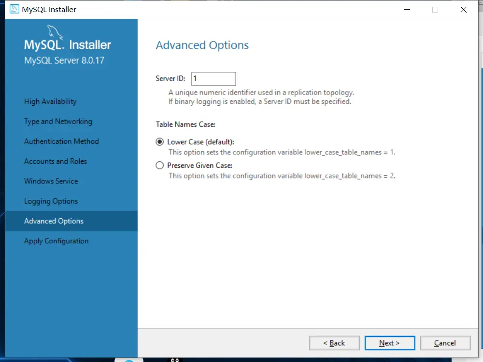The height and width of the screenshot is (362, 483).
Task: Click the Back button
Action: [x=334, y=343]
